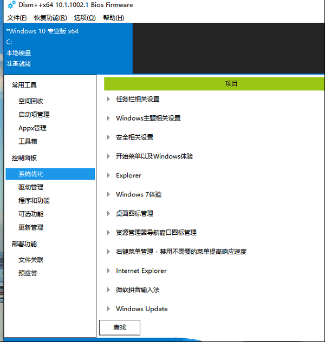Expand arrow for Windows主题相关设置
This screenshot has height=342, width=325.
click(x=108, y=118)
